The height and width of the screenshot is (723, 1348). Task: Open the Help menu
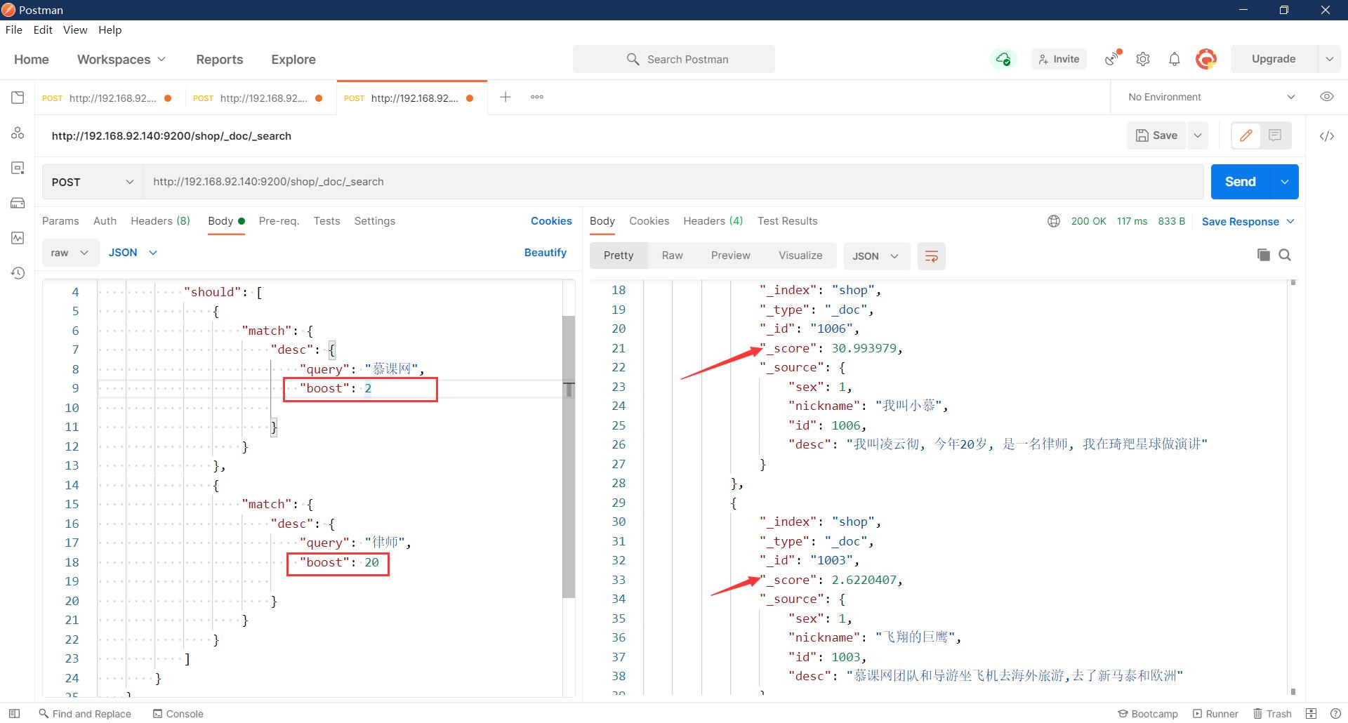tap(110, 29)
